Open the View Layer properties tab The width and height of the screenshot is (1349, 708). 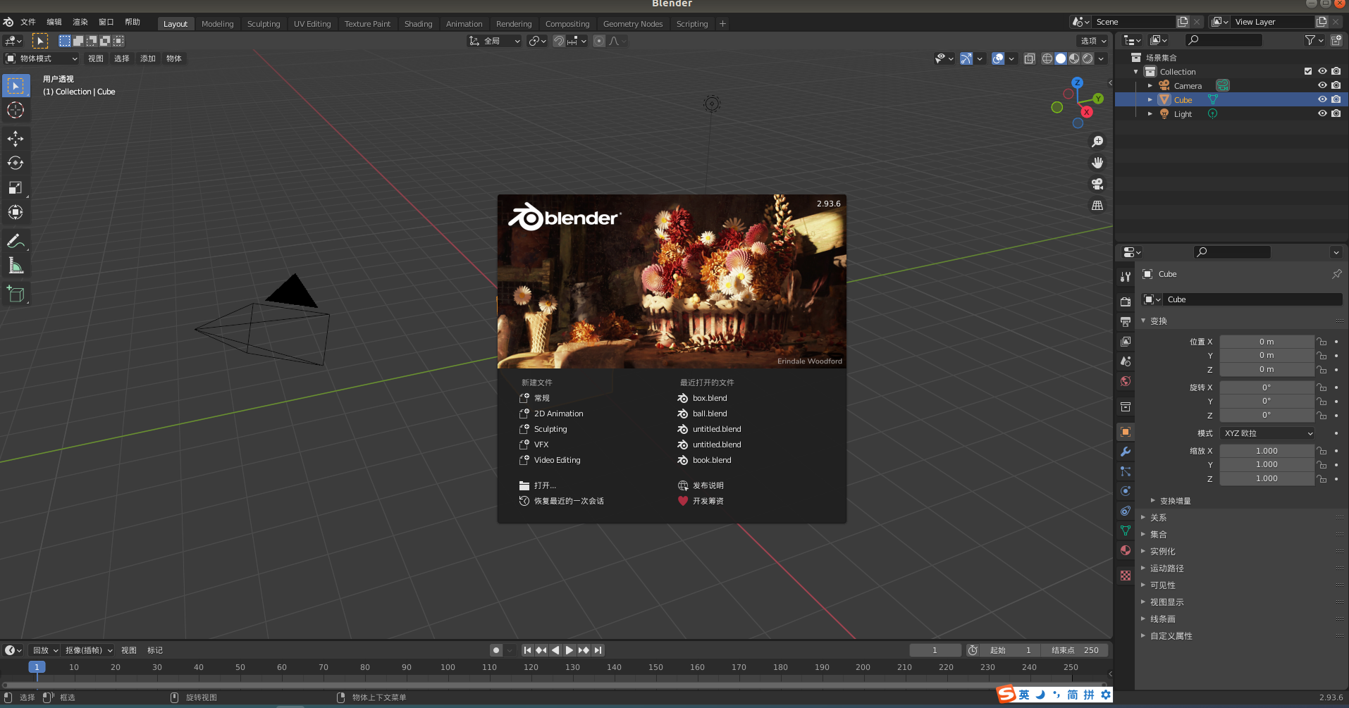pos(1126,342)
